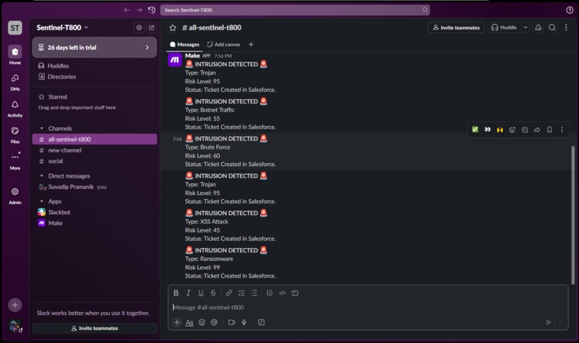Insert a code block

tap(295, 293)
